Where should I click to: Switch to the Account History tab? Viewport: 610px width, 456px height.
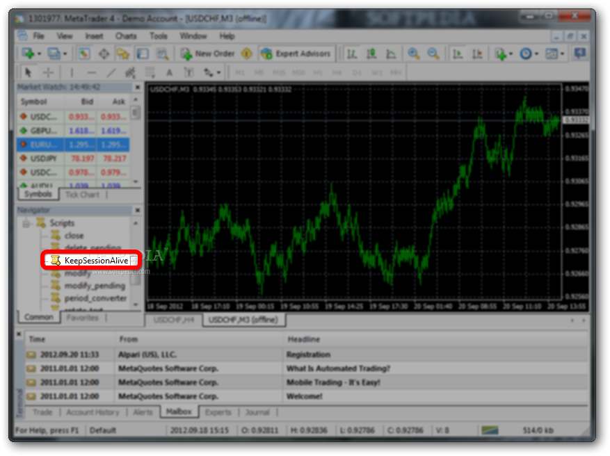[x=93, y=412]
